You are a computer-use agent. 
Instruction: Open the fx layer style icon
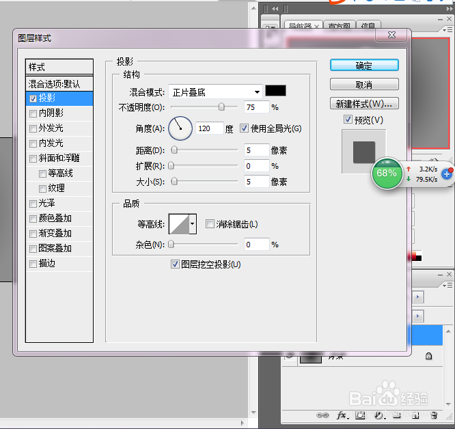pos(342,415)
